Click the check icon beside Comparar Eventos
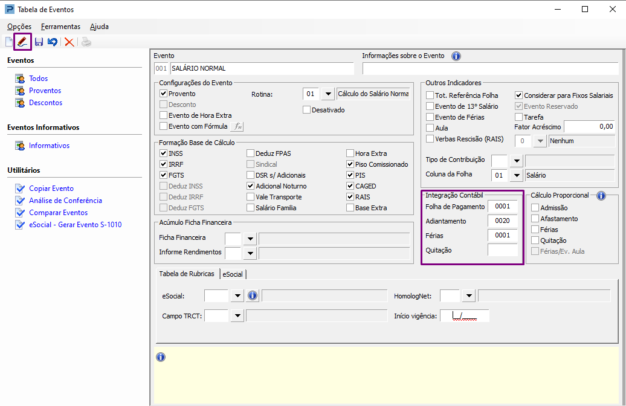The height and width of the screenshot is (406, 626). click(20, 213)
